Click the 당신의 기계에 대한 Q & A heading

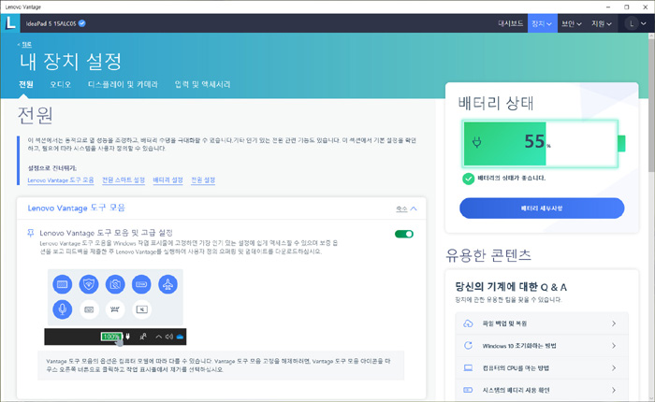click(511, 287)
